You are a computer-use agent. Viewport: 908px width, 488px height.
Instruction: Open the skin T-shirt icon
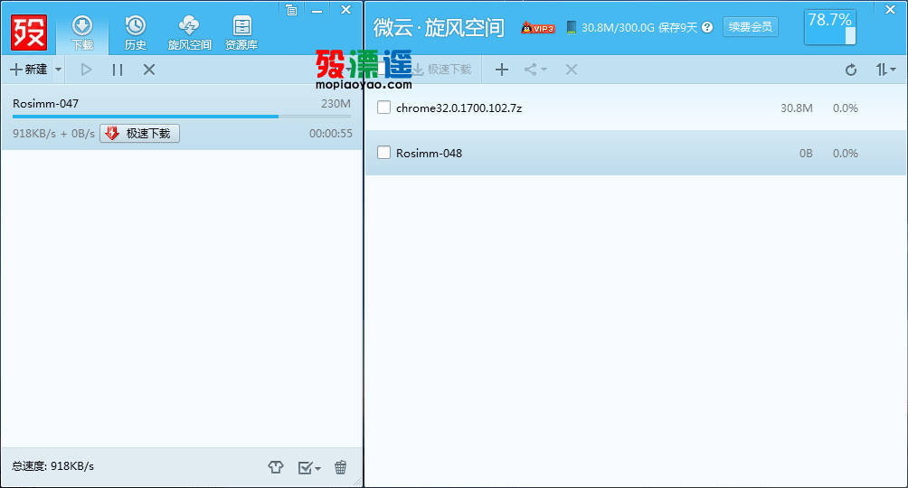coord(276,466)
